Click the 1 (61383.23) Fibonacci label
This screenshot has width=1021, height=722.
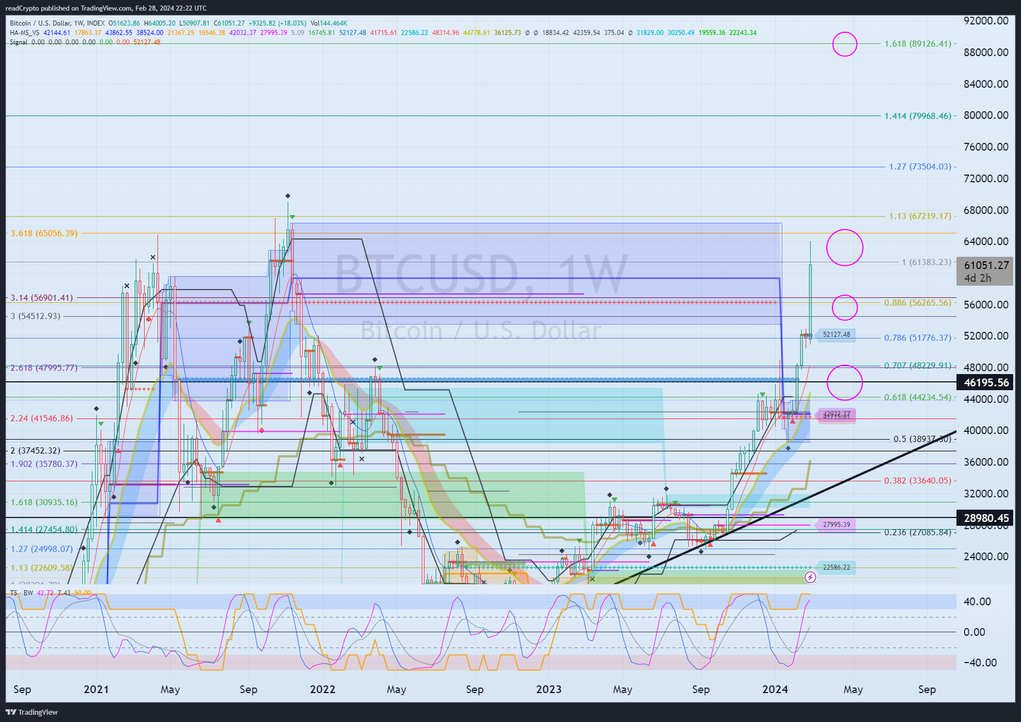926,262
